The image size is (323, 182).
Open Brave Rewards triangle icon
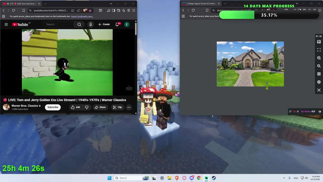[x=90, y=10]
